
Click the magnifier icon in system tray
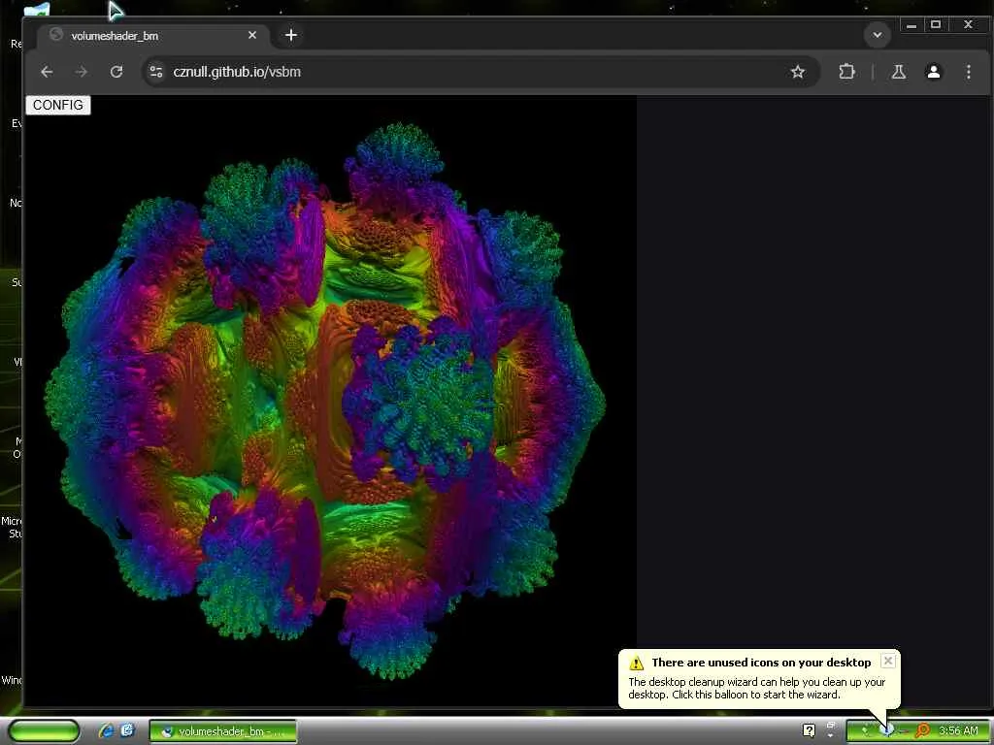click(923, 731)
